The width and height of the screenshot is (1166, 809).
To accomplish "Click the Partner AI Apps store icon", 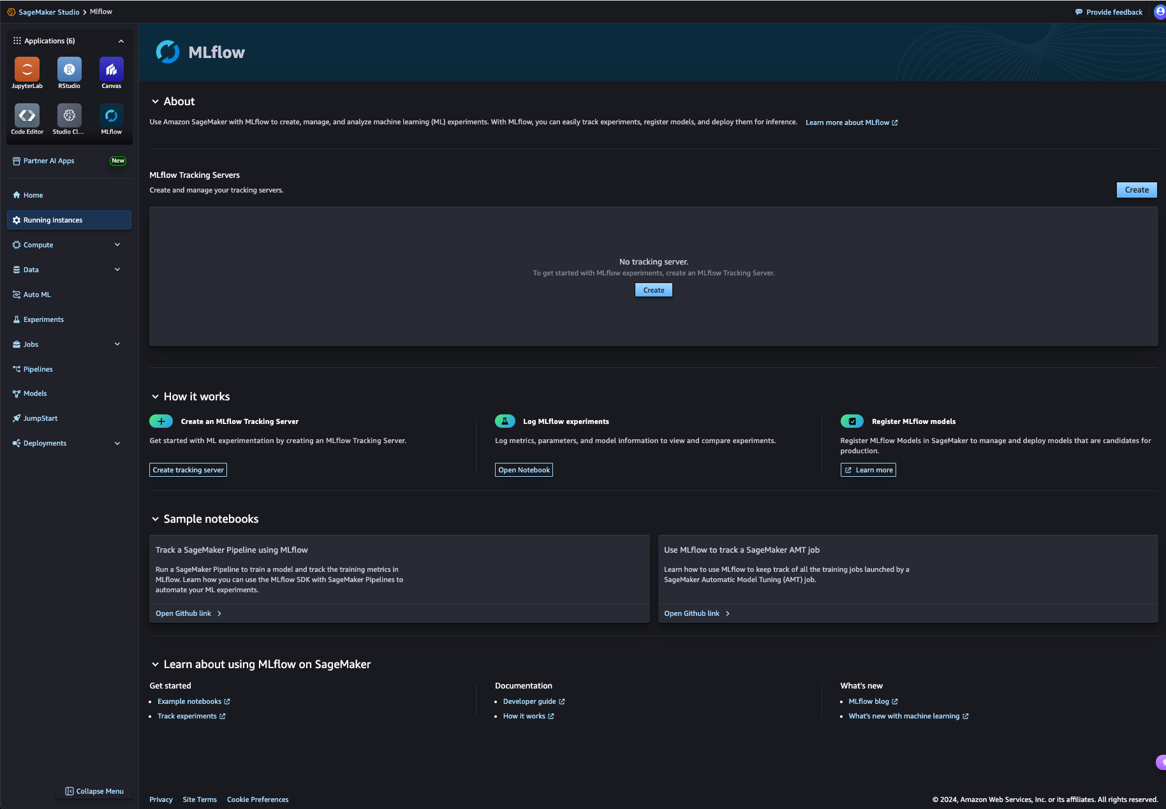I will pyautogui.click(x=17, y=161).
